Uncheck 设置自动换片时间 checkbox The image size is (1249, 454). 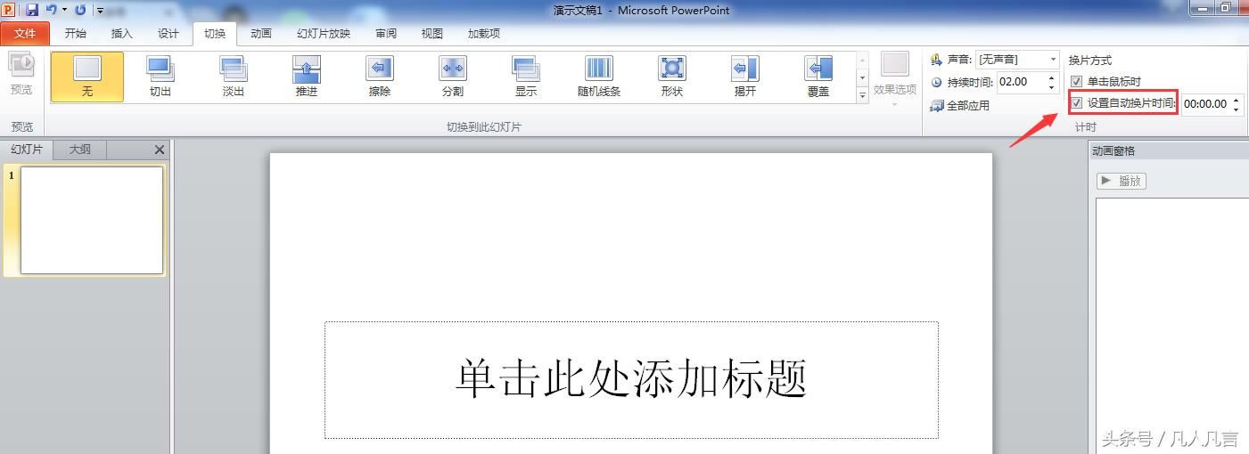(x=1077, y=103)
